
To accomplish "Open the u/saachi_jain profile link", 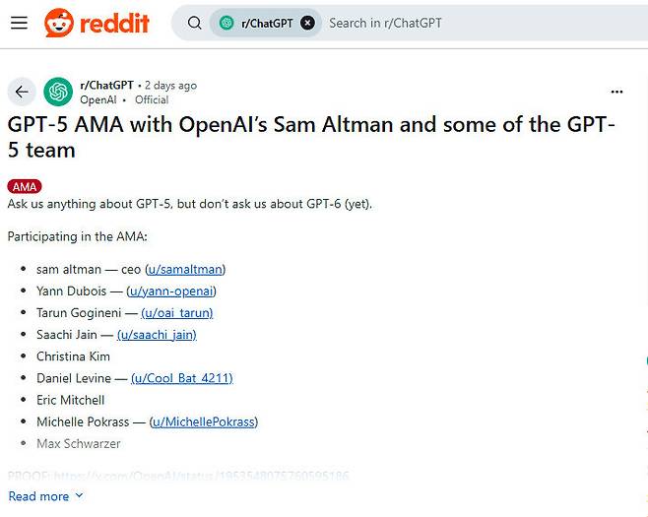I will pyautogui.click(x=157, y=334).
